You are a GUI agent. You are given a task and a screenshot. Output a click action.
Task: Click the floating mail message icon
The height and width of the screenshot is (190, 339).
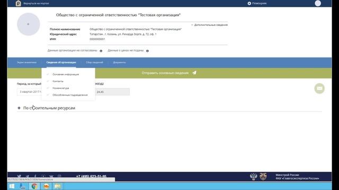(x=319, y=88)
